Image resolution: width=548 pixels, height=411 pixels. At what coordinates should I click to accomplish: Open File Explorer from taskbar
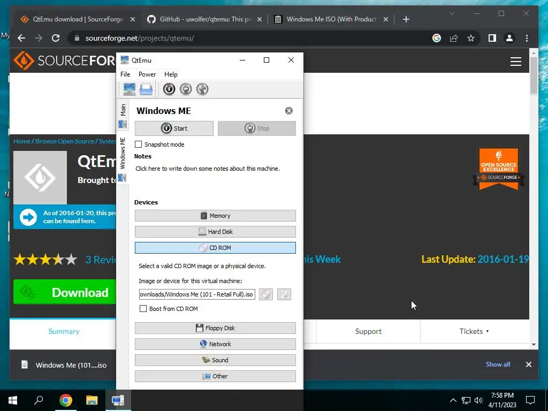coord(92,400)
